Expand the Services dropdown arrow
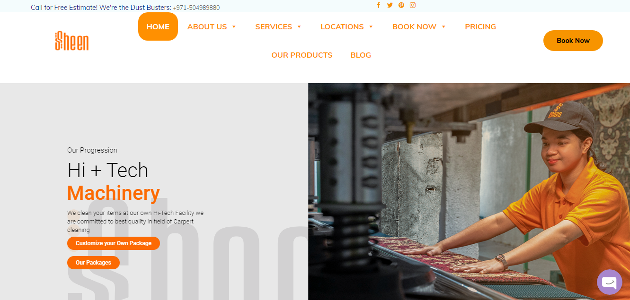The height and width of the screenshot is (300, 630). [x=299, y=27]
